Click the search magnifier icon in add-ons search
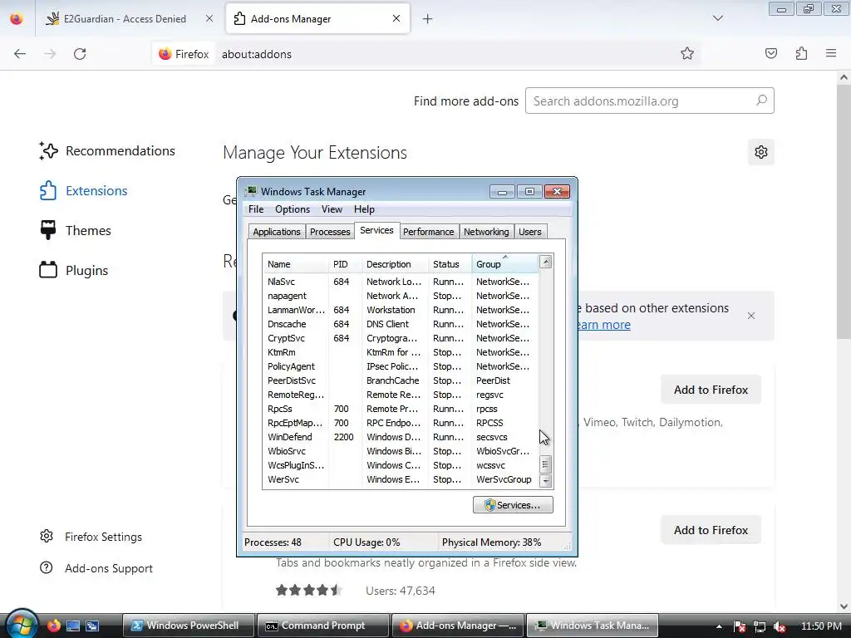Viewport: 851px width, 638px height. (761, 101)
